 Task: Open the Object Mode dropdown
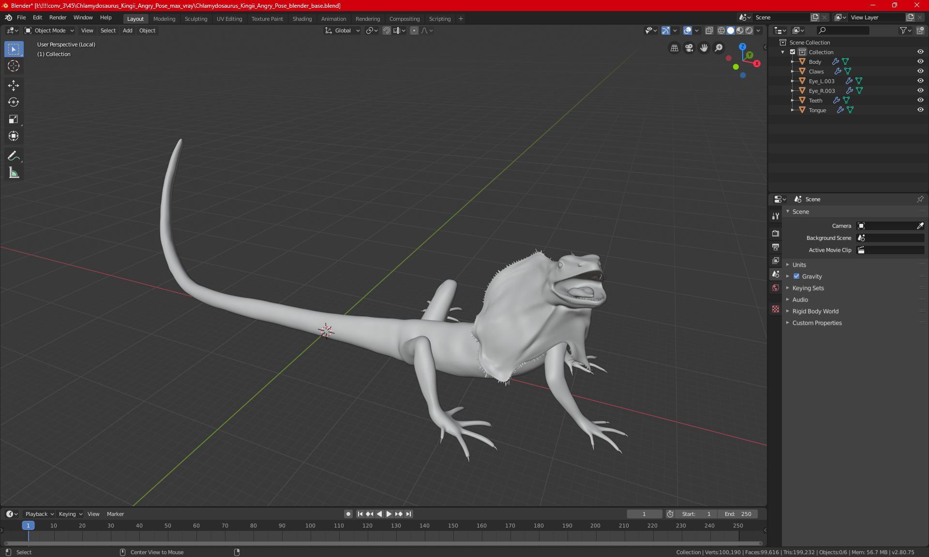[x=49, y=30]
